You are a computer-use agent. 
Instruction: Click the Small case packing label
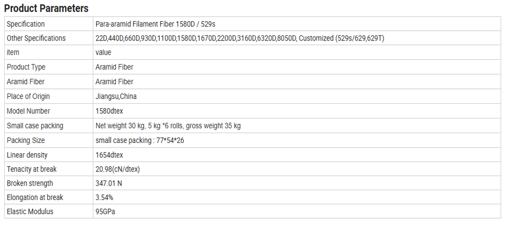[35, 125]
